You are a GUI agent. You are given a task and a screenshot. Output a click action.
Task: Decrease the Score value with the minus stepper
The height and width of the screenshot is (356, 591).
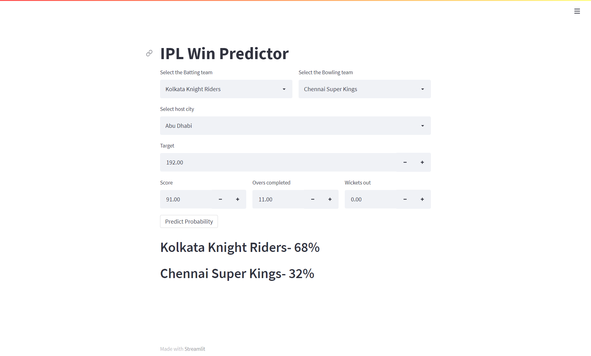pyautogui.click(x=220, y=199)
